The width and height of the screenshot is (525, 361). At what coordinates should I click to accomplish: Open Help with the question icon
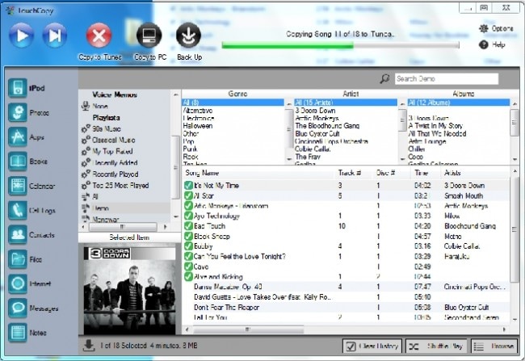click(x=484, y=44)
